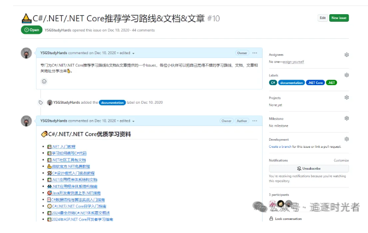Open the '.NET社区工具包文档' link
The image size is (368, 233).
(x=67, y=160)
